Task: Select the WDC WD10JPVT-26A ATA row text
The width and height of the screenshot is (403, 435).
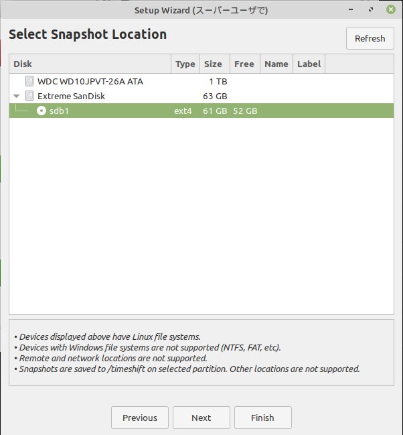Action: point(90,81)
